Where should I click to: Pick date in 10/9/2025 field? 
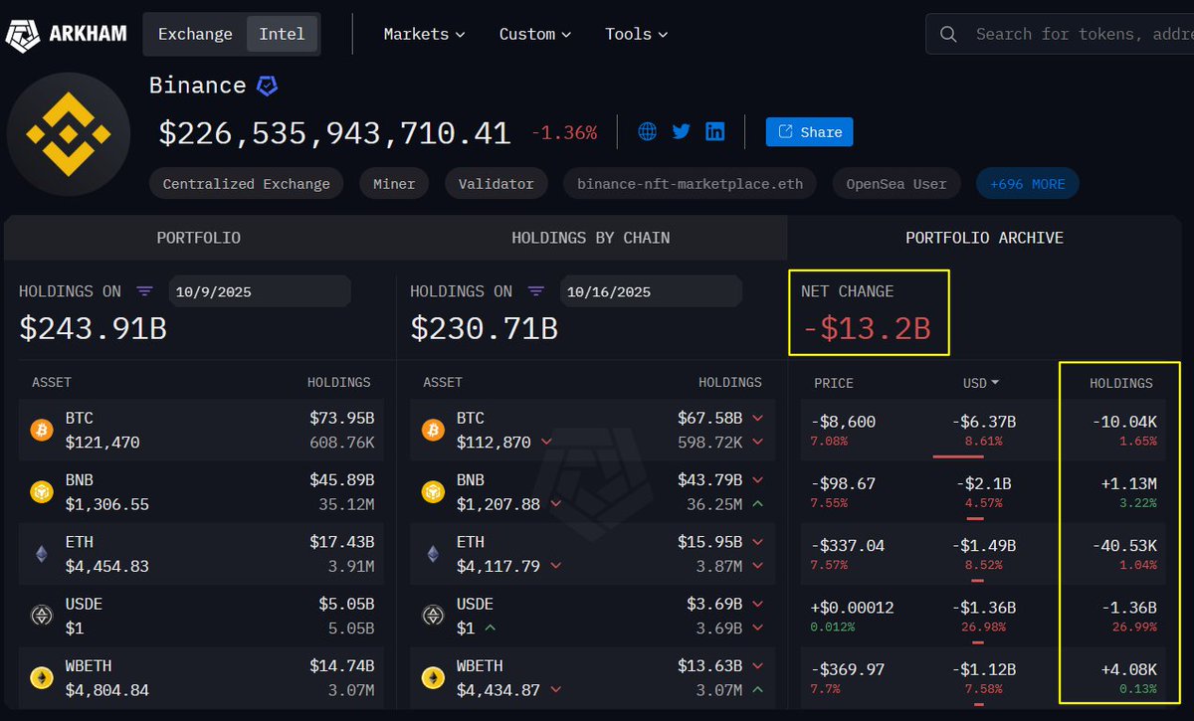[x=260, y=291]
